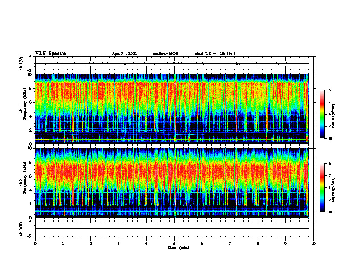Click the 'VLF Spectra' plot title
353x273 pixels.
point(50,54)
